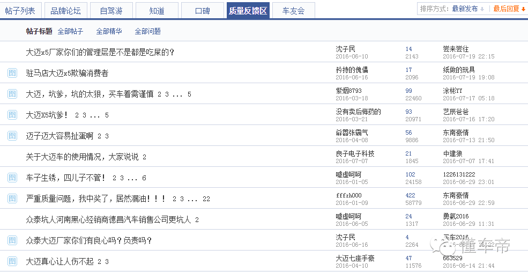Open post 迈子迈大容易扯蛋啊
Viewport: 528px width, 272px height.
tap(60, 136)
